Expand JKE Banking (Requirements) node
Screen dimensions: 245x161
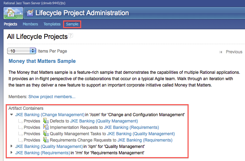tap(12, 153)
